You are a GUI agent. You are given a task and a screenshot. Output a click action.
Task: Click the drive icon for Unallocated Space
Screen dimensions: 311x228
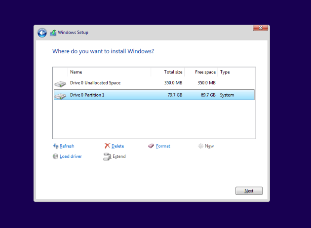click(60, 83)
